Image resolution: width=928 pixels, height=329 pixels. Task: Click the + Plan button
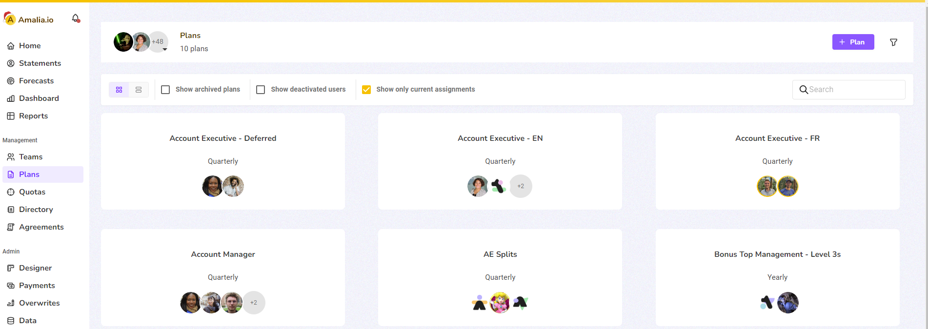853,42
